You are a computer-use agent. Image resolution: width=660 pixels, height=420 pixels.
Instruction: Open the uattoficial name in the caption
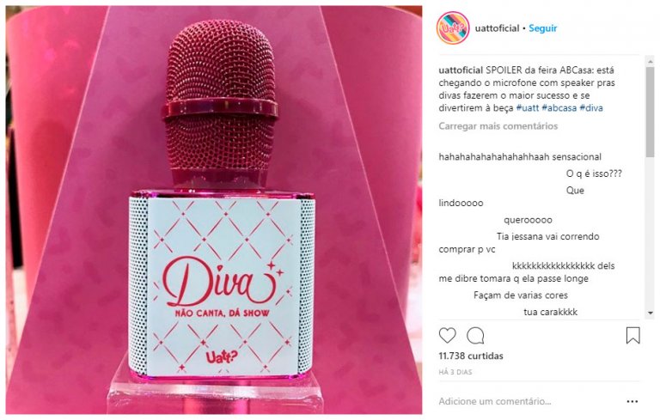click(x=461, y=70)
